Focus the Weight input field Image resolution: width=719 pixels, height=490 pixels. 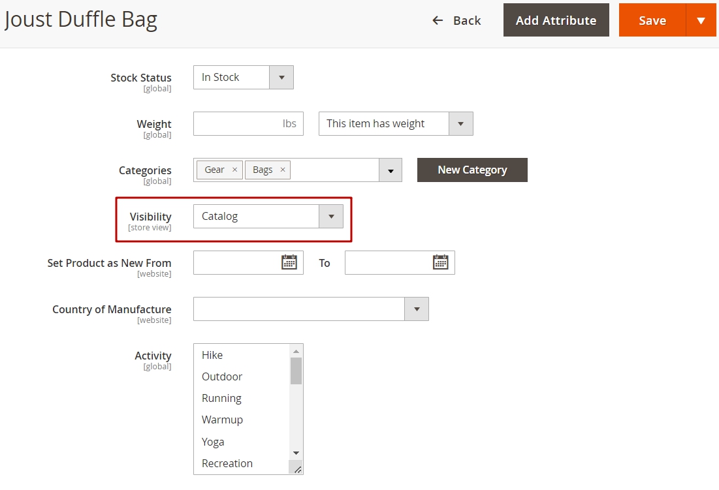[x=248, y=124]
